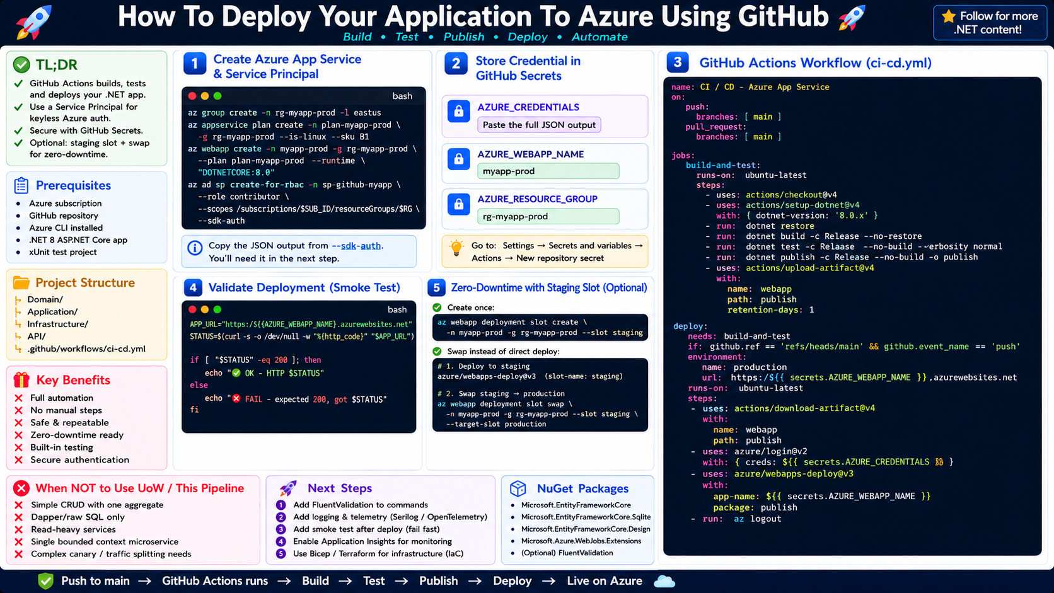Image resolution: width=1054 pixels, height=593 pixels.
Task: Click the Azure CLI installed prerequisite
Action: [x=66, y=228]
